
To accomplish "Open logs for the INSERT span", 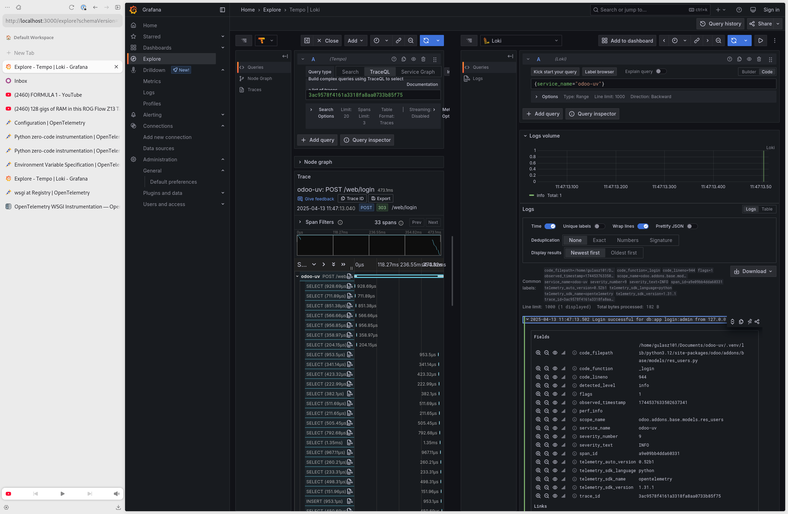I will (x=350, y=501).
